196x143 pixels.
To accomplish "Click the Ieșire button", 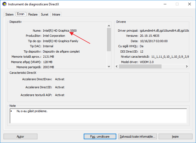I will [175, 137].
